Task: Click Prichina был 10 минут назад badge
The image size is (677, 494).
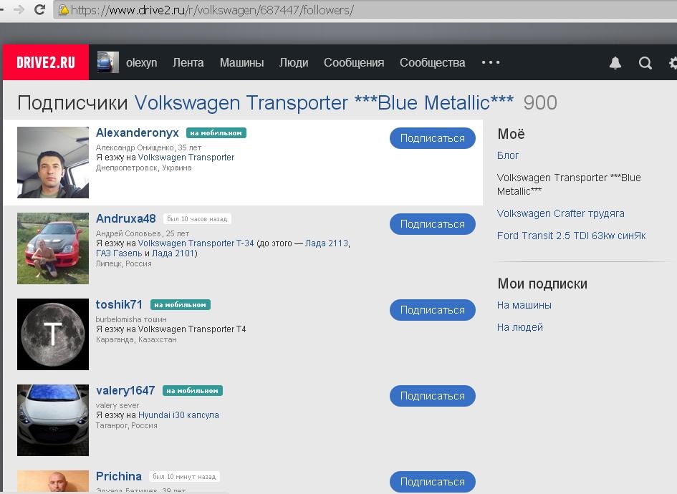Action: [x=184, y=476]
